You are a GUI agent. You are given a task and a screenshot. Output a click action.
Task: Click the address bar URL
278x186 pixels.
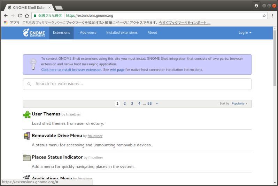[x=90, y=16]
